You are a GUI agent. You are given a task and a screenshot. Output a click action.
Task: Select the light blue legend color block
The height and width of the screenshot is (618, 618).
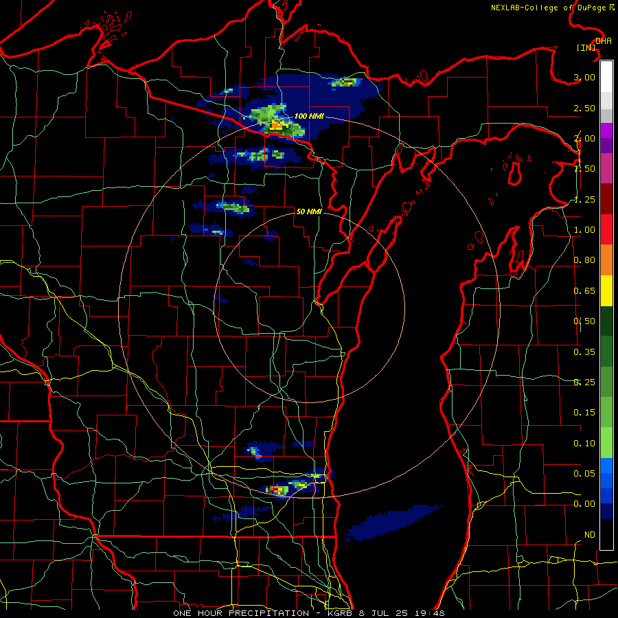(x=606, y=466)
